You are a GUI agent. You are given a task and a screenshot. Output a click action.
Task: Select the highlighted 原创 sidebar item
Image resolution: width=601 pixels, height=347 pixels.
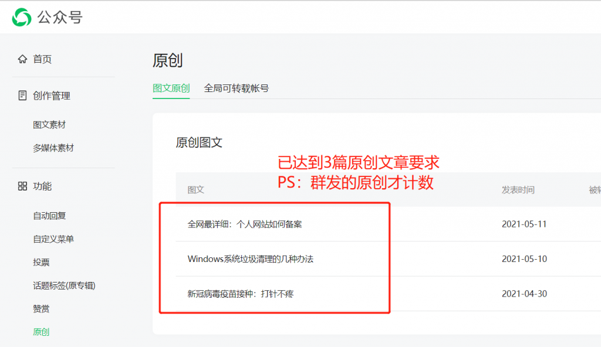[41, 332]
